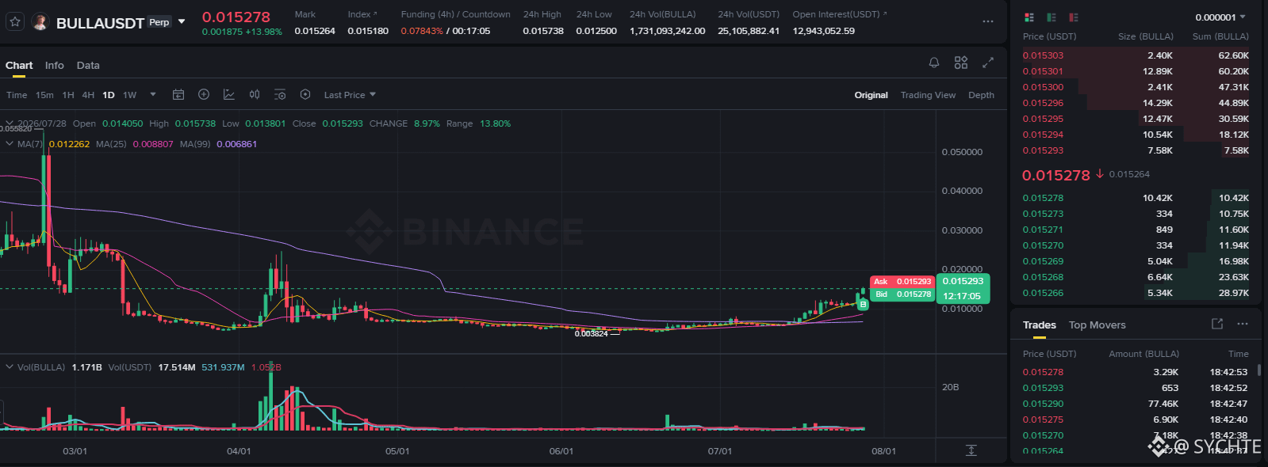
Task: Select the Time interval option
Action: point(17,95)
